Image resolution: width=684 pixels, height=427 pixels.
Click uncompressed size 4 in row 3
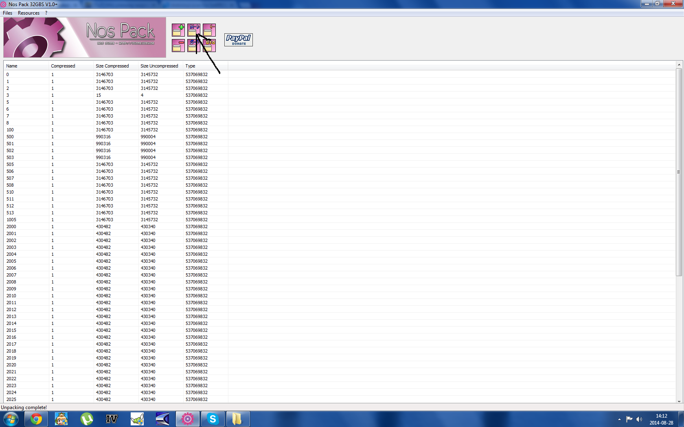142,95
